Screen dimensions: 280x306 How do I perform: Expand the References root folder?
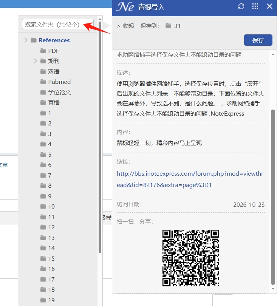click(x=26, y=40)
